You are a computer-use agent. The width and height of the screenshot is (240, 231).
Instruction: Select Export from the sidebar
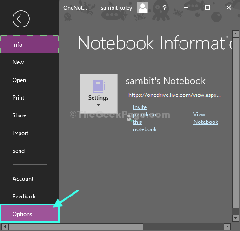[29, 133]
